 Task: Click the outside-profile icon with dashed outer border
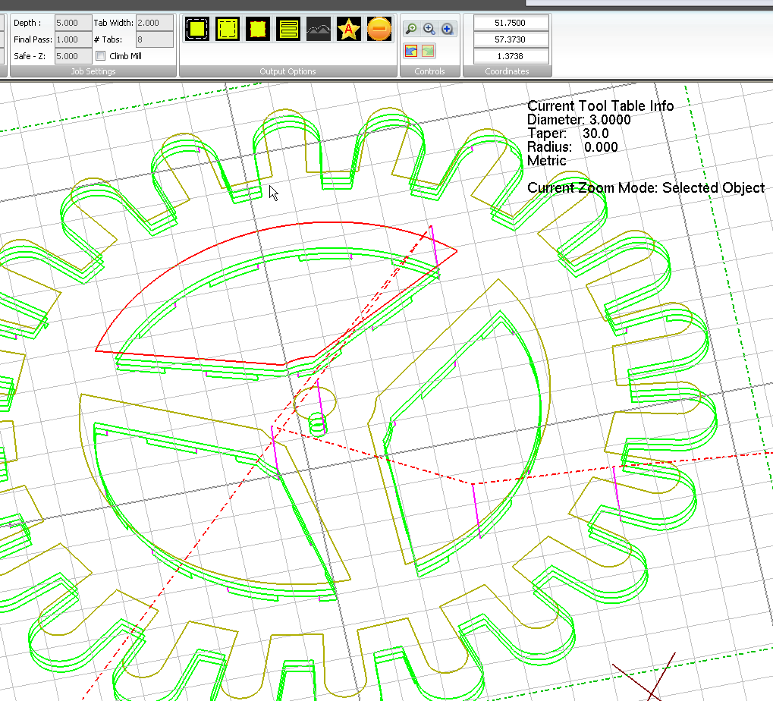pos(198,30)
